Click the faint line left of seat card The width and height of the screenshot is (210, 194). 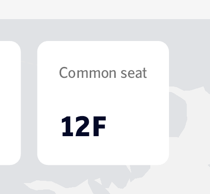click(x=29, y=63)
